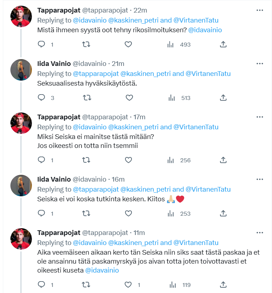Like the last tweet with 1 like
272x293 pixels.
coord(129,285)
